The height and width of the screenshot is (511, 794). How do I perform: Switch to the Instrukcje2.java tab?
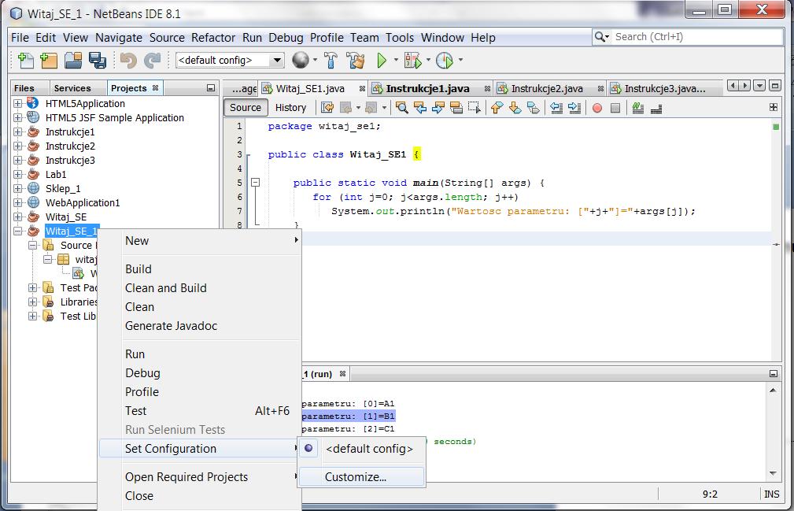(547, 89)
